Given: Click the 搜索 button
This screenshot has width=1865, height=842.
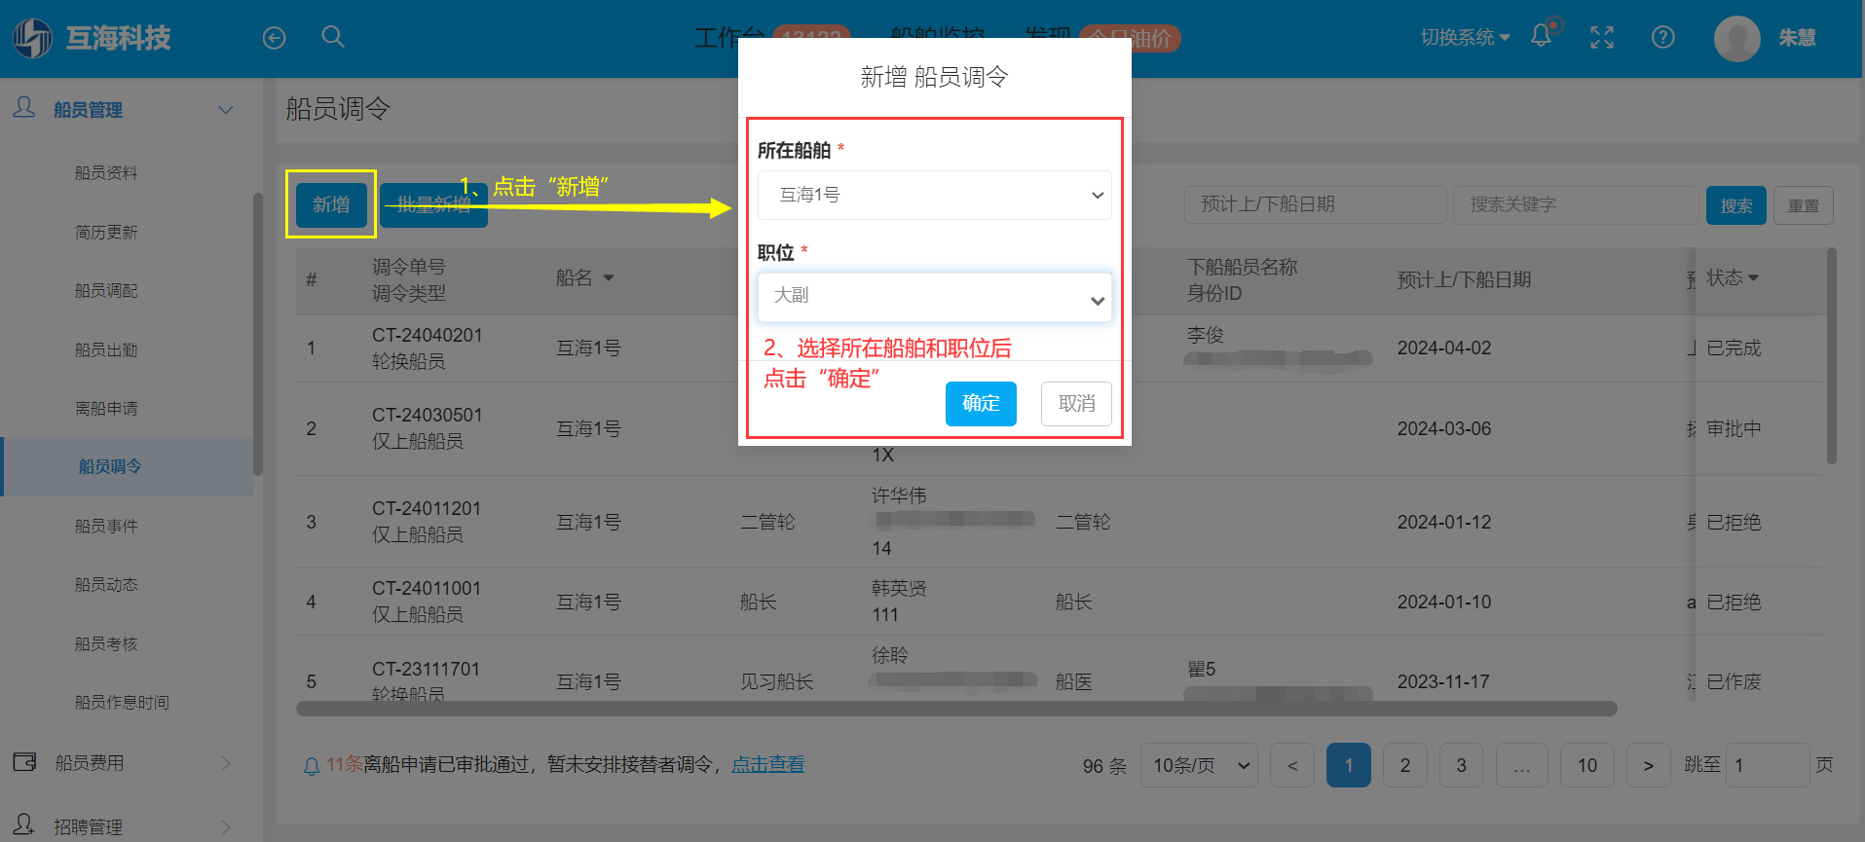Looking at the screenshot, I should click(1735, 205).
